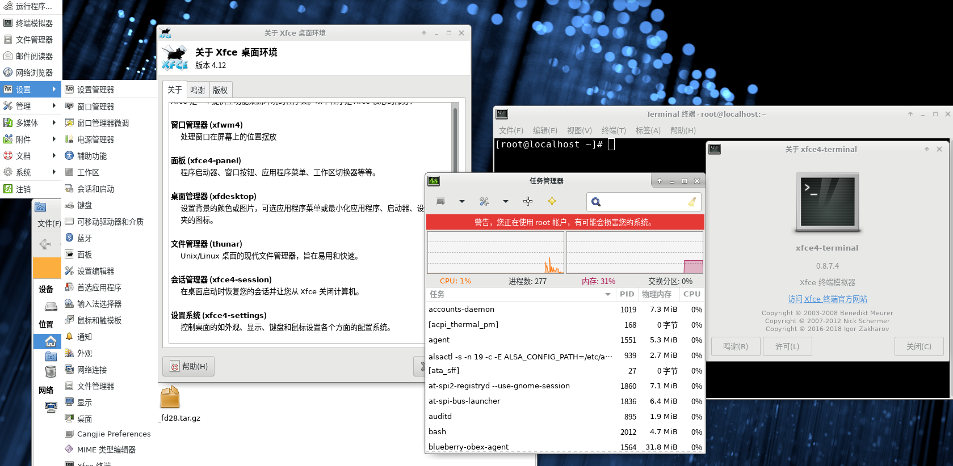Expand 系统 submenu arrow
The height and width of the screenshot is (466, 953).
click(54, 172)
